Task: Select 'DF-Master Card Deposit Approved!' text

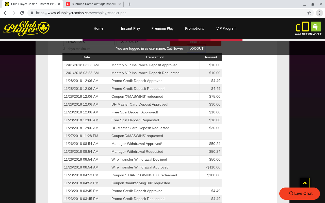Action: (x=140, y=104)
